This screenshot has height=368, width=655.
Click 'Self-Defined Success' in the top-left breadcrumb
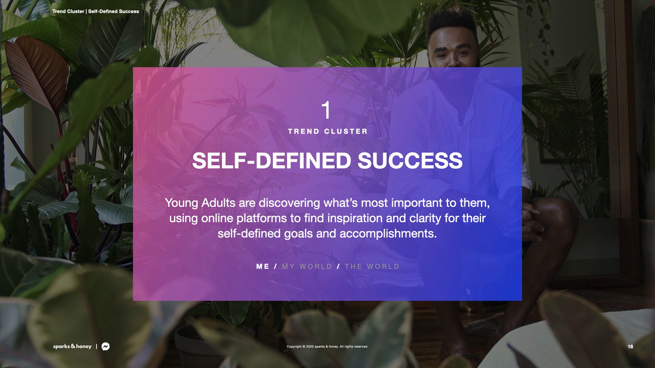(x=114, y=11)
